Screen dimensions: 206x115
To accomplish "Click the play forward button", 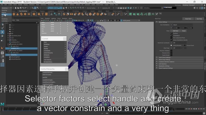I will point(196,109).
